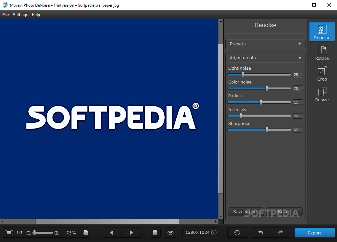Collapse the Adjustments section

point(265,58)
